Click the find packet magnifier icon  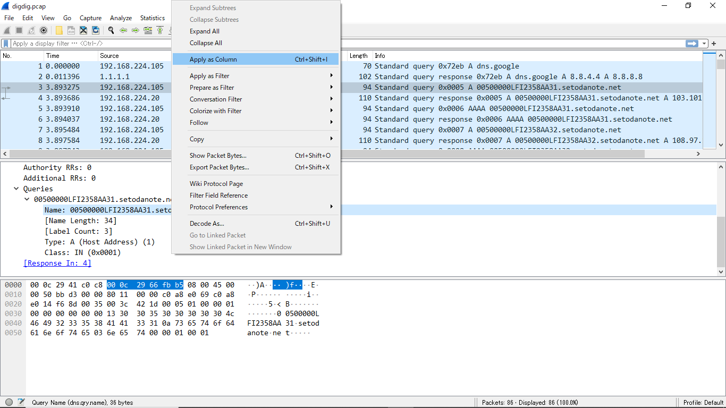[111, 30]
